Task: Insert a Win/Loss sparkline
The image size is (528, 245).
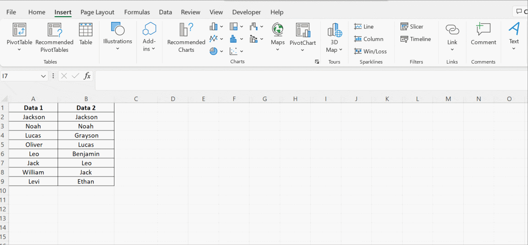Action: (370, 51)
